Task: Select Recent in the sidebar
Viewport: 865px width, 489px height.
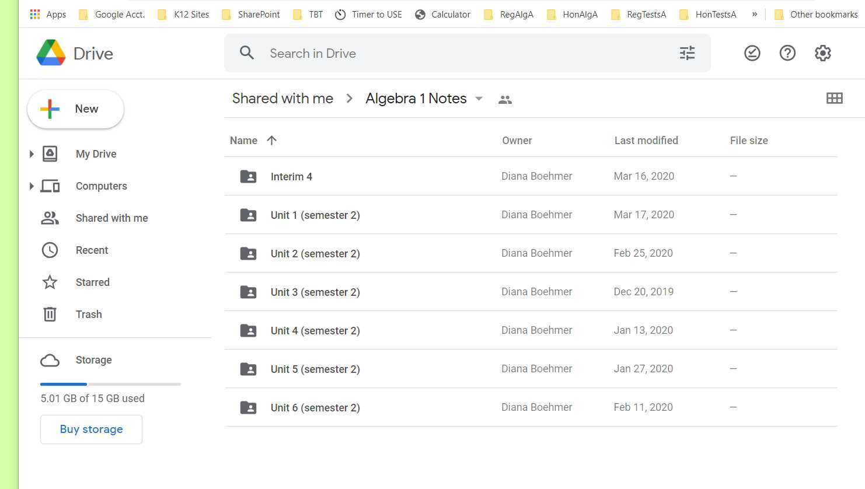Action: tap(92, 250)
